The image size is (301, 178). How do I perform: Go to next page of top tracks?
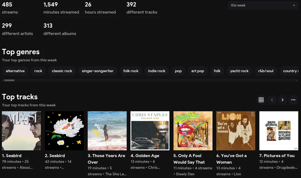click(x=282, y=100)
